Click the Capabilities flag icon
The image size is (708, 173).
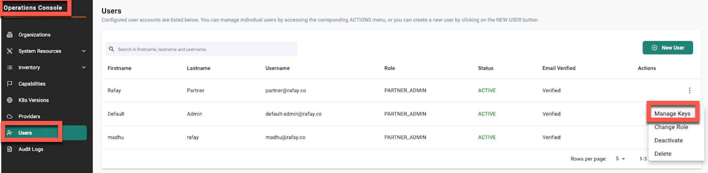10,84
